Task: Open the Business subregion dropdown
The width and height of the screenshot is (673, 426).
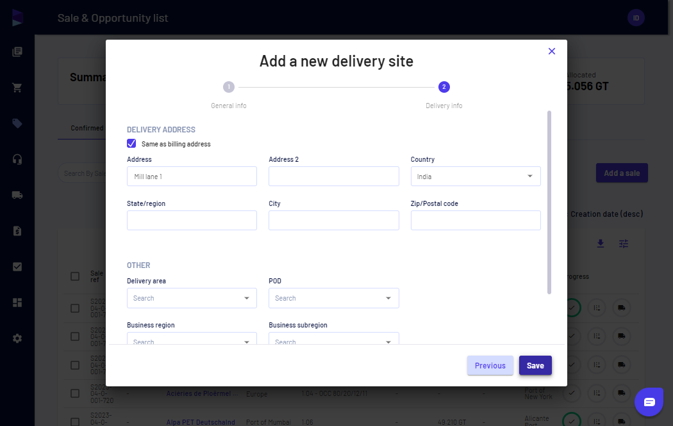Action: (x=333, y=338)
